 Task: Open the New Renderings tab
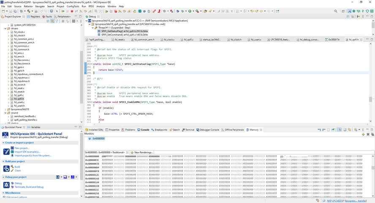click(x=144, y=152)
